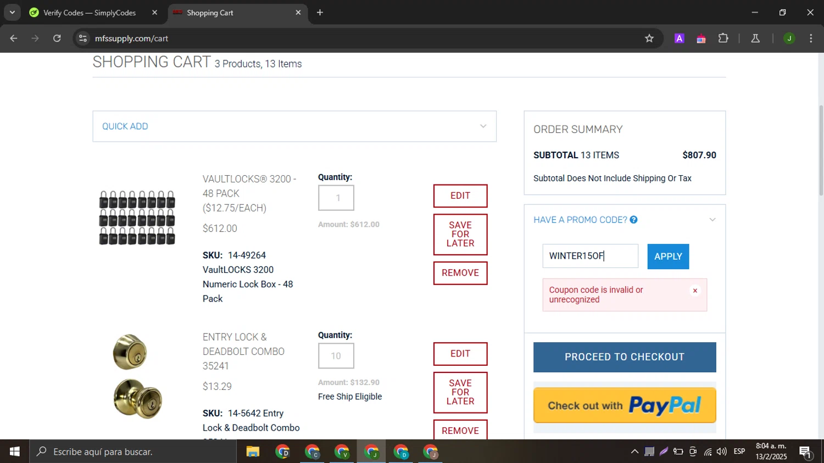Open the purple A extension icon
This screenshot has height=463, width=824.
(x=680, y=38)
